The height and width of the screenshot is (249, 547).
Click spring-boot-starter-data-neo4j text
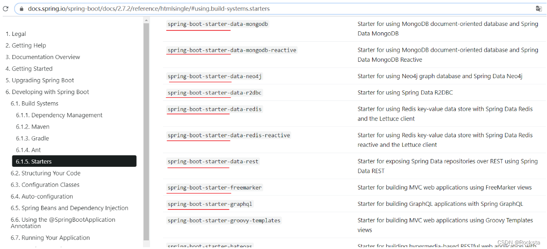[x=214, y=76]
